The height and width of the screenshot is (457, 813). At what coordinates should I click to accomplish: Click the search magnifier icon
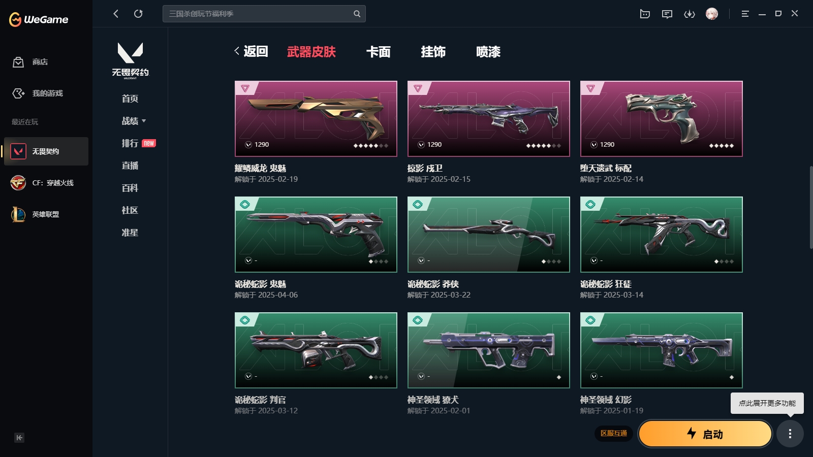[357, 14]
